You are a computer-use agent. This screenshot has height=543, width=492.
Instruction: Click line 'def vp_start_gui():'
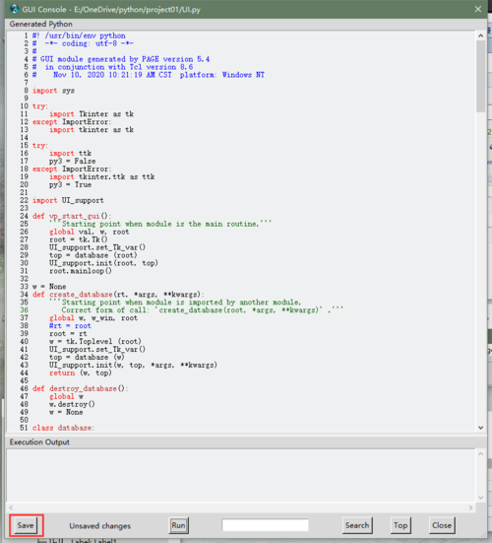pyautogui.click(x=72, y=216)
